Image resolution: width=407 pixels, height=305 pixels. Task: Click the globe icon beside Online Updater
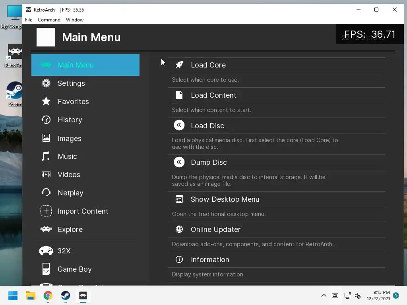coord(179,229)
